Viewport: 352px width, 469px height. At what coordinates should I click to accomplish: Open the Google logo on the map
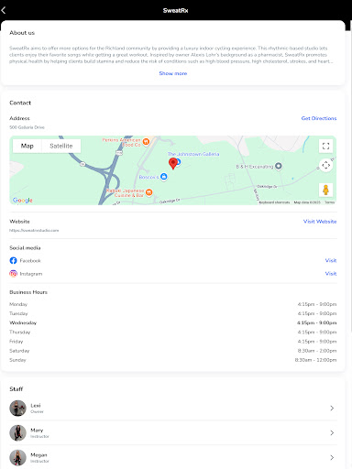coord(23,201)
